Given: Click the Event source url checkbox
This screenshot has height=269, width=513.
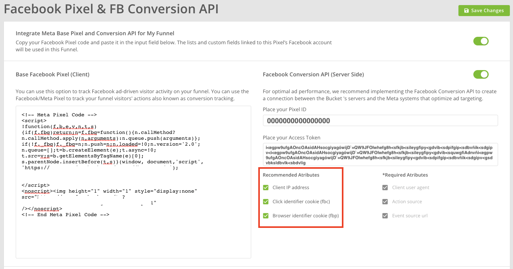Looking at the screenshot, I should pos(385,216).
